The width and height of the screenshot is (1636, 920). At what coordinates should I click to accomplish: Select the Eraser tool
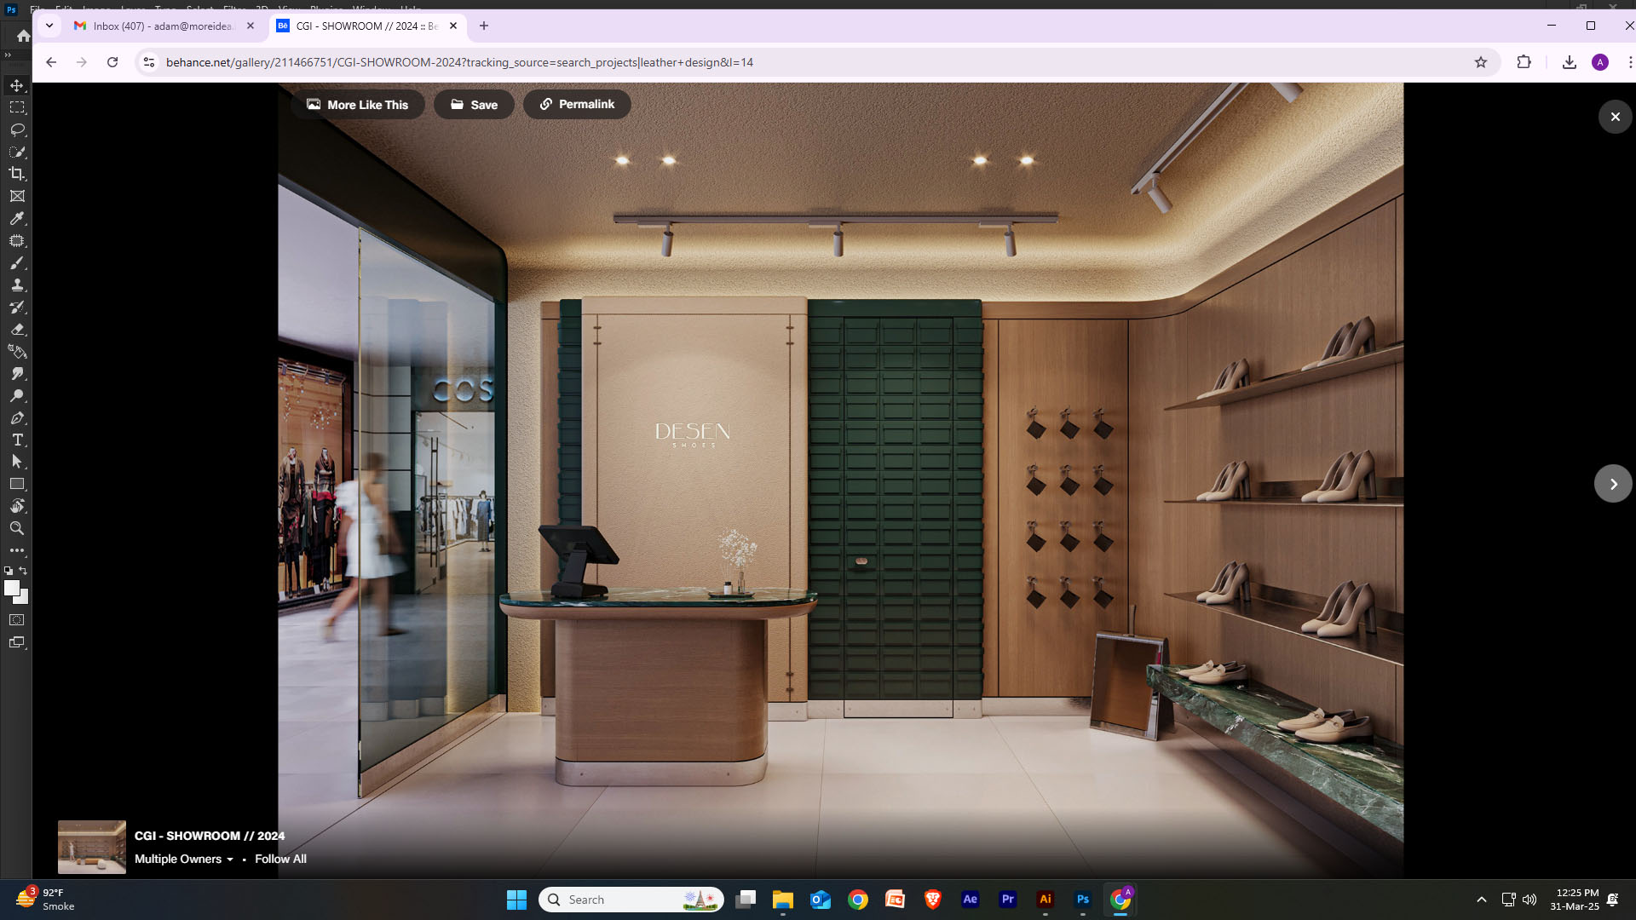(17, 329)
